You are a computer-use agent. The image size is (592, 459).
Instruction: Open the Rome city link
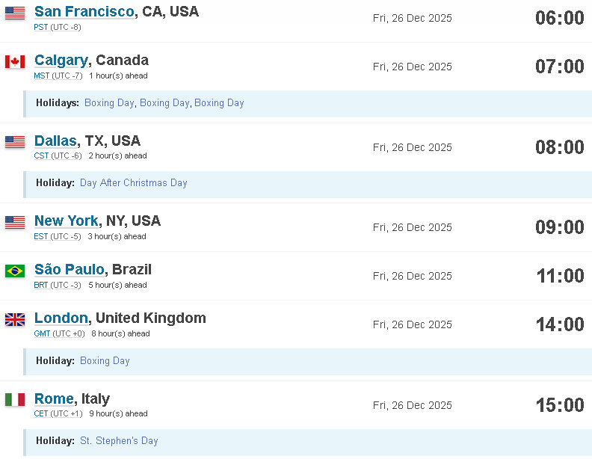54,398
